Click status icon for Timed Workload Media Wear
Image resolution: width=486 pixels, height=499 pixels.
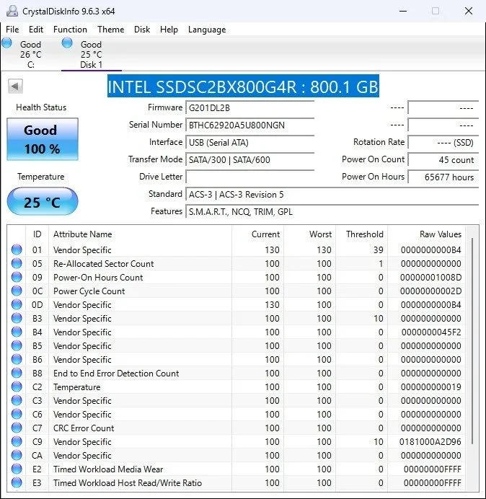[x=17, y=469]
